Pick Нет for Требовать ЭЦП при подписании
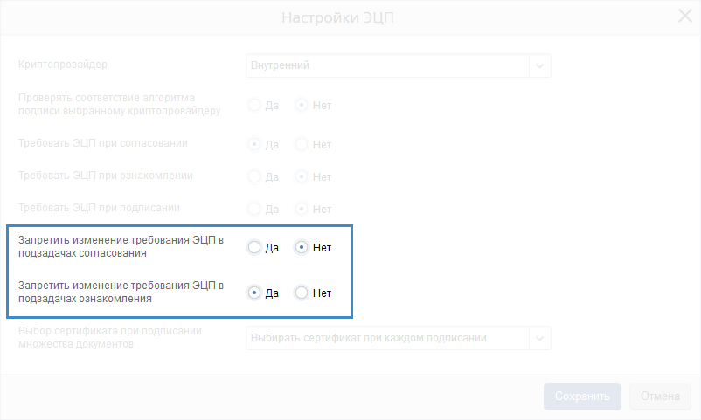 tap(302, 209)
